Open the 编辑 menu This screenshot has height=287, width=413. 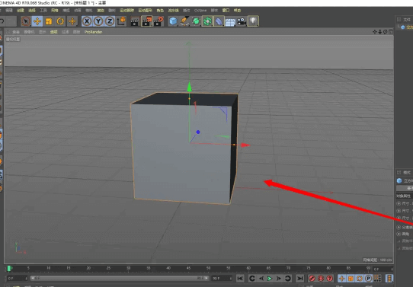[x=9, y=10]
